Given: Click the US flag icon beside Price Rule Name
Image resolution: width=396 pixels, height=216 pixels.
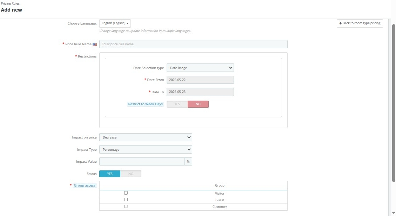Looking at the screenshot, I should tap(95, 45).
